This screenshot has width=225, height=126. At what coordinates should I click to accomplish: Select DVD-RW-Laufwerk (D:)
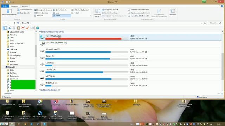(x=130, y=43)
